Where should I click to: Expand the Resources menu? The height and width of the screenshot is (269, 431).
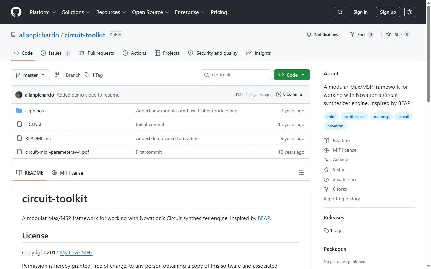(x=111, y=12)
